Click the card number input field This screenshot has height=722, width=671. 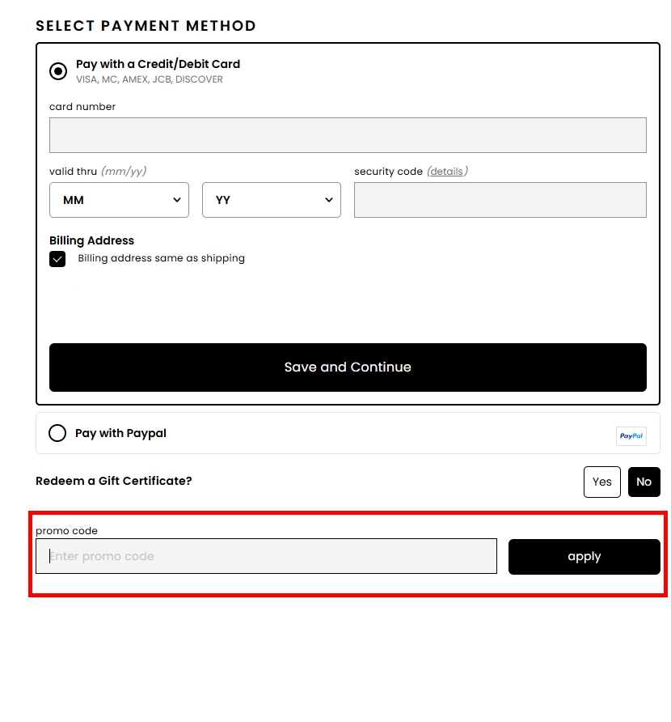coord(348,135)
